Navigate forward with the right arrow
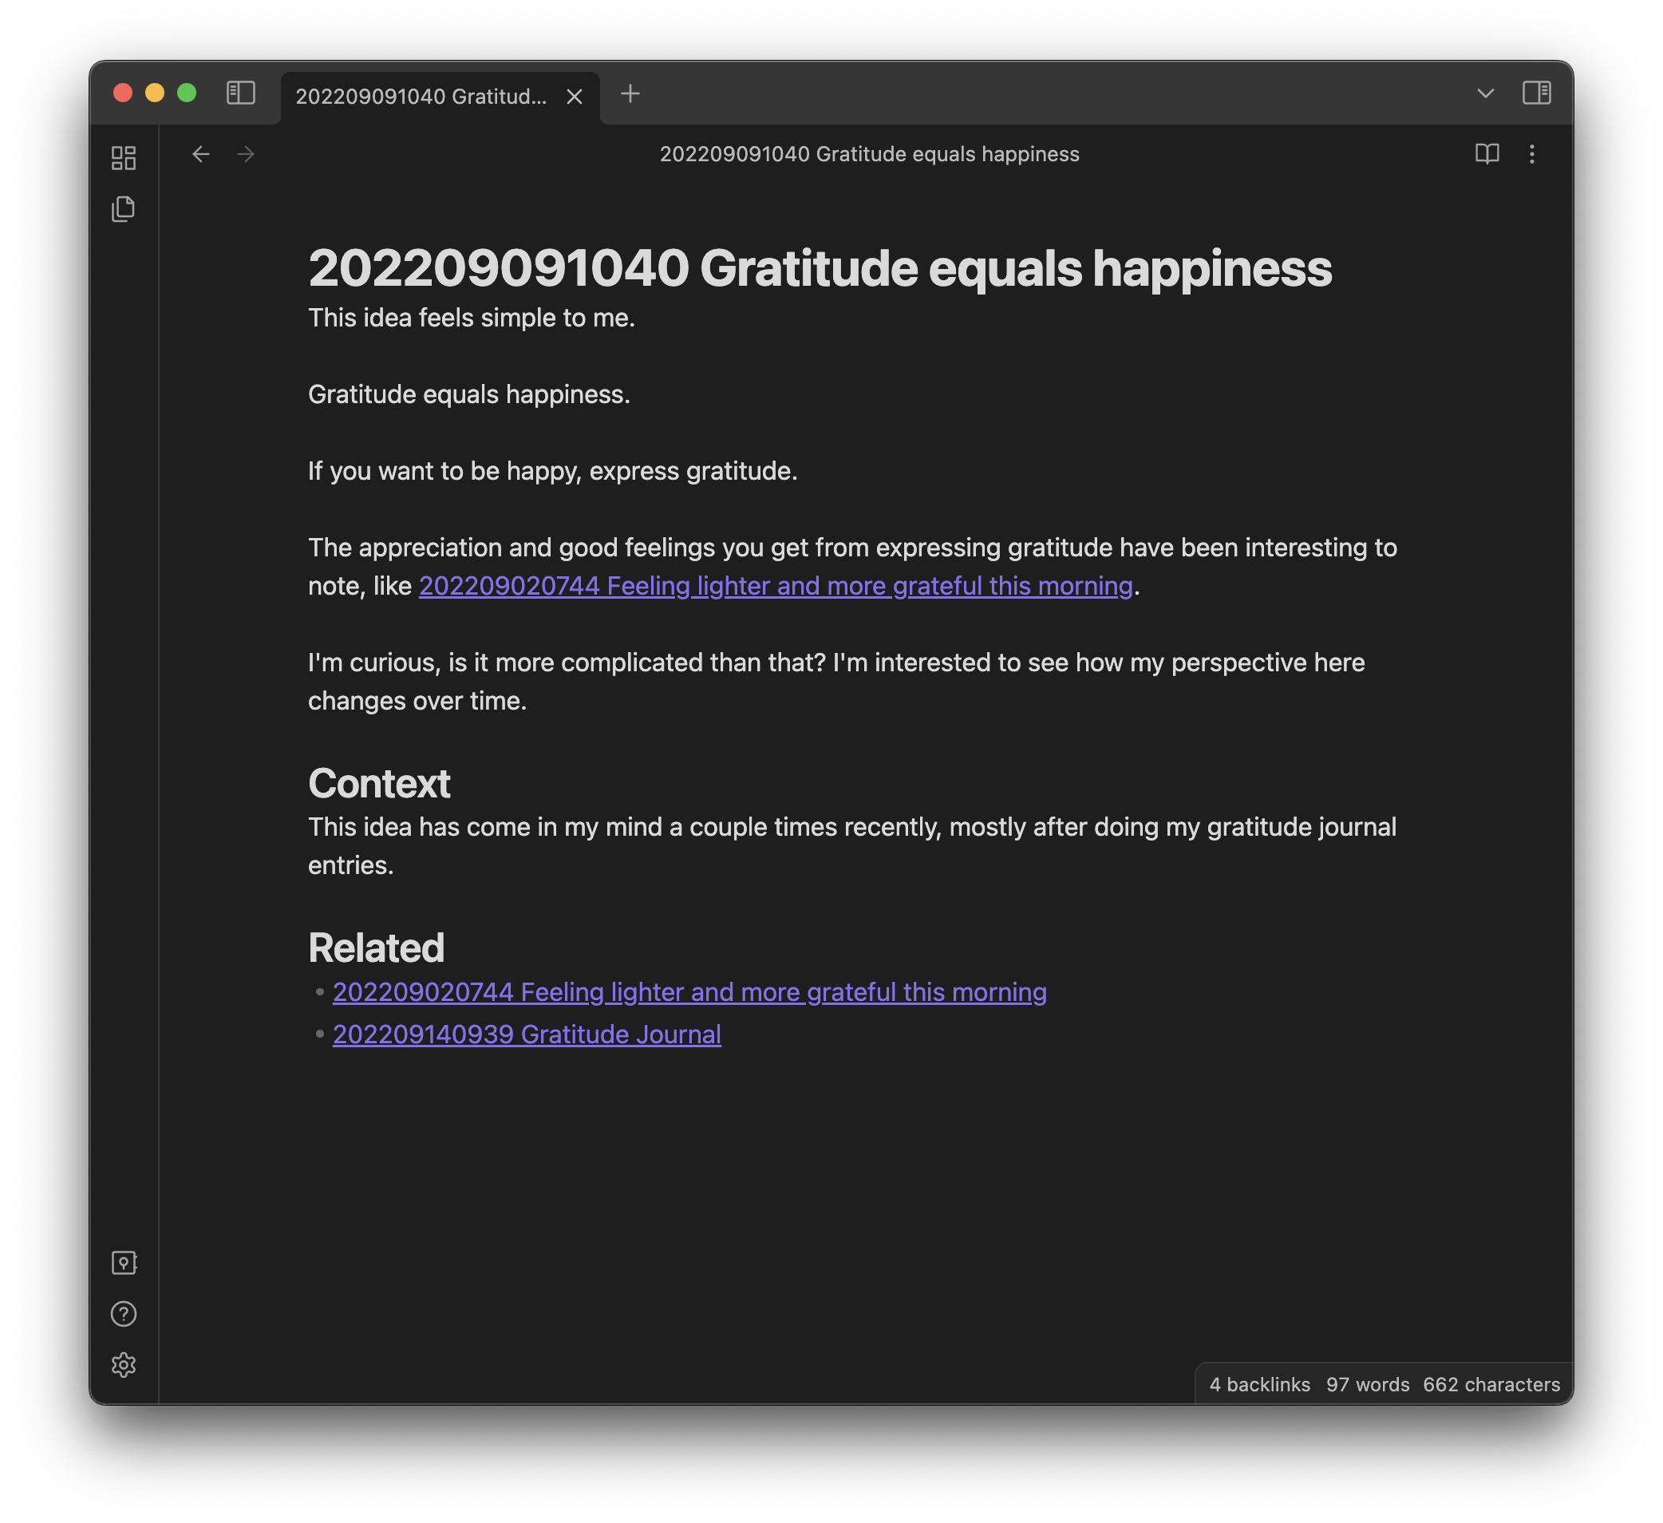 [x=246, y=154]
